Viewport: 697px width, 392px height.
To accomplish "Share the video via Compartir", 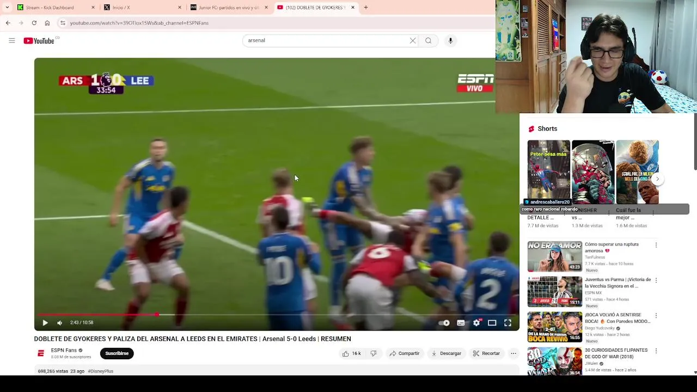I will click(404, 353).
